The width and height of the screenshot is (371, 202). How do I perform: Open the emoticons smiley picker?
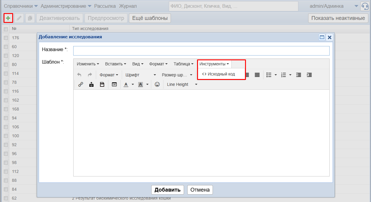[157, 84]
